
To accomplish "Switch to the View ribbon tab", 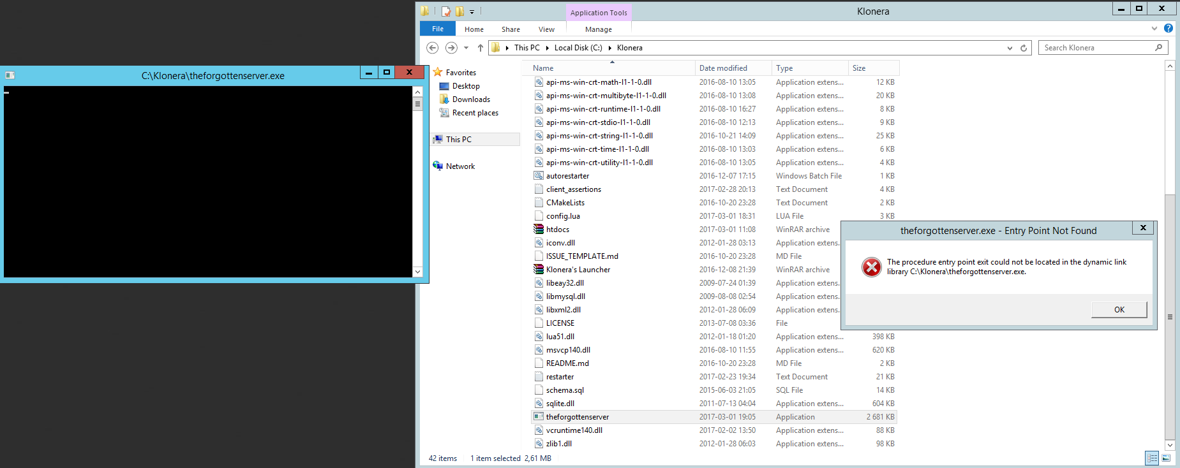I will 546,29.
